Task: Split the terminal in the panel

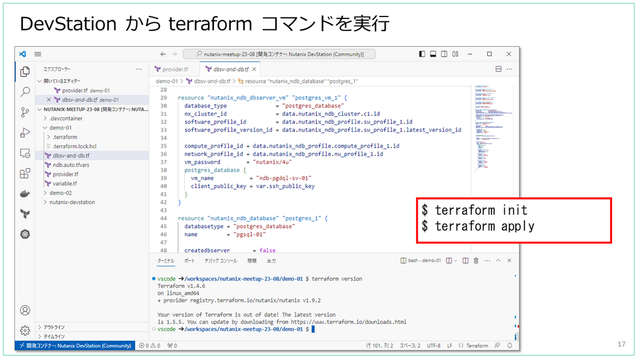Action: click(x=465, y=260)
